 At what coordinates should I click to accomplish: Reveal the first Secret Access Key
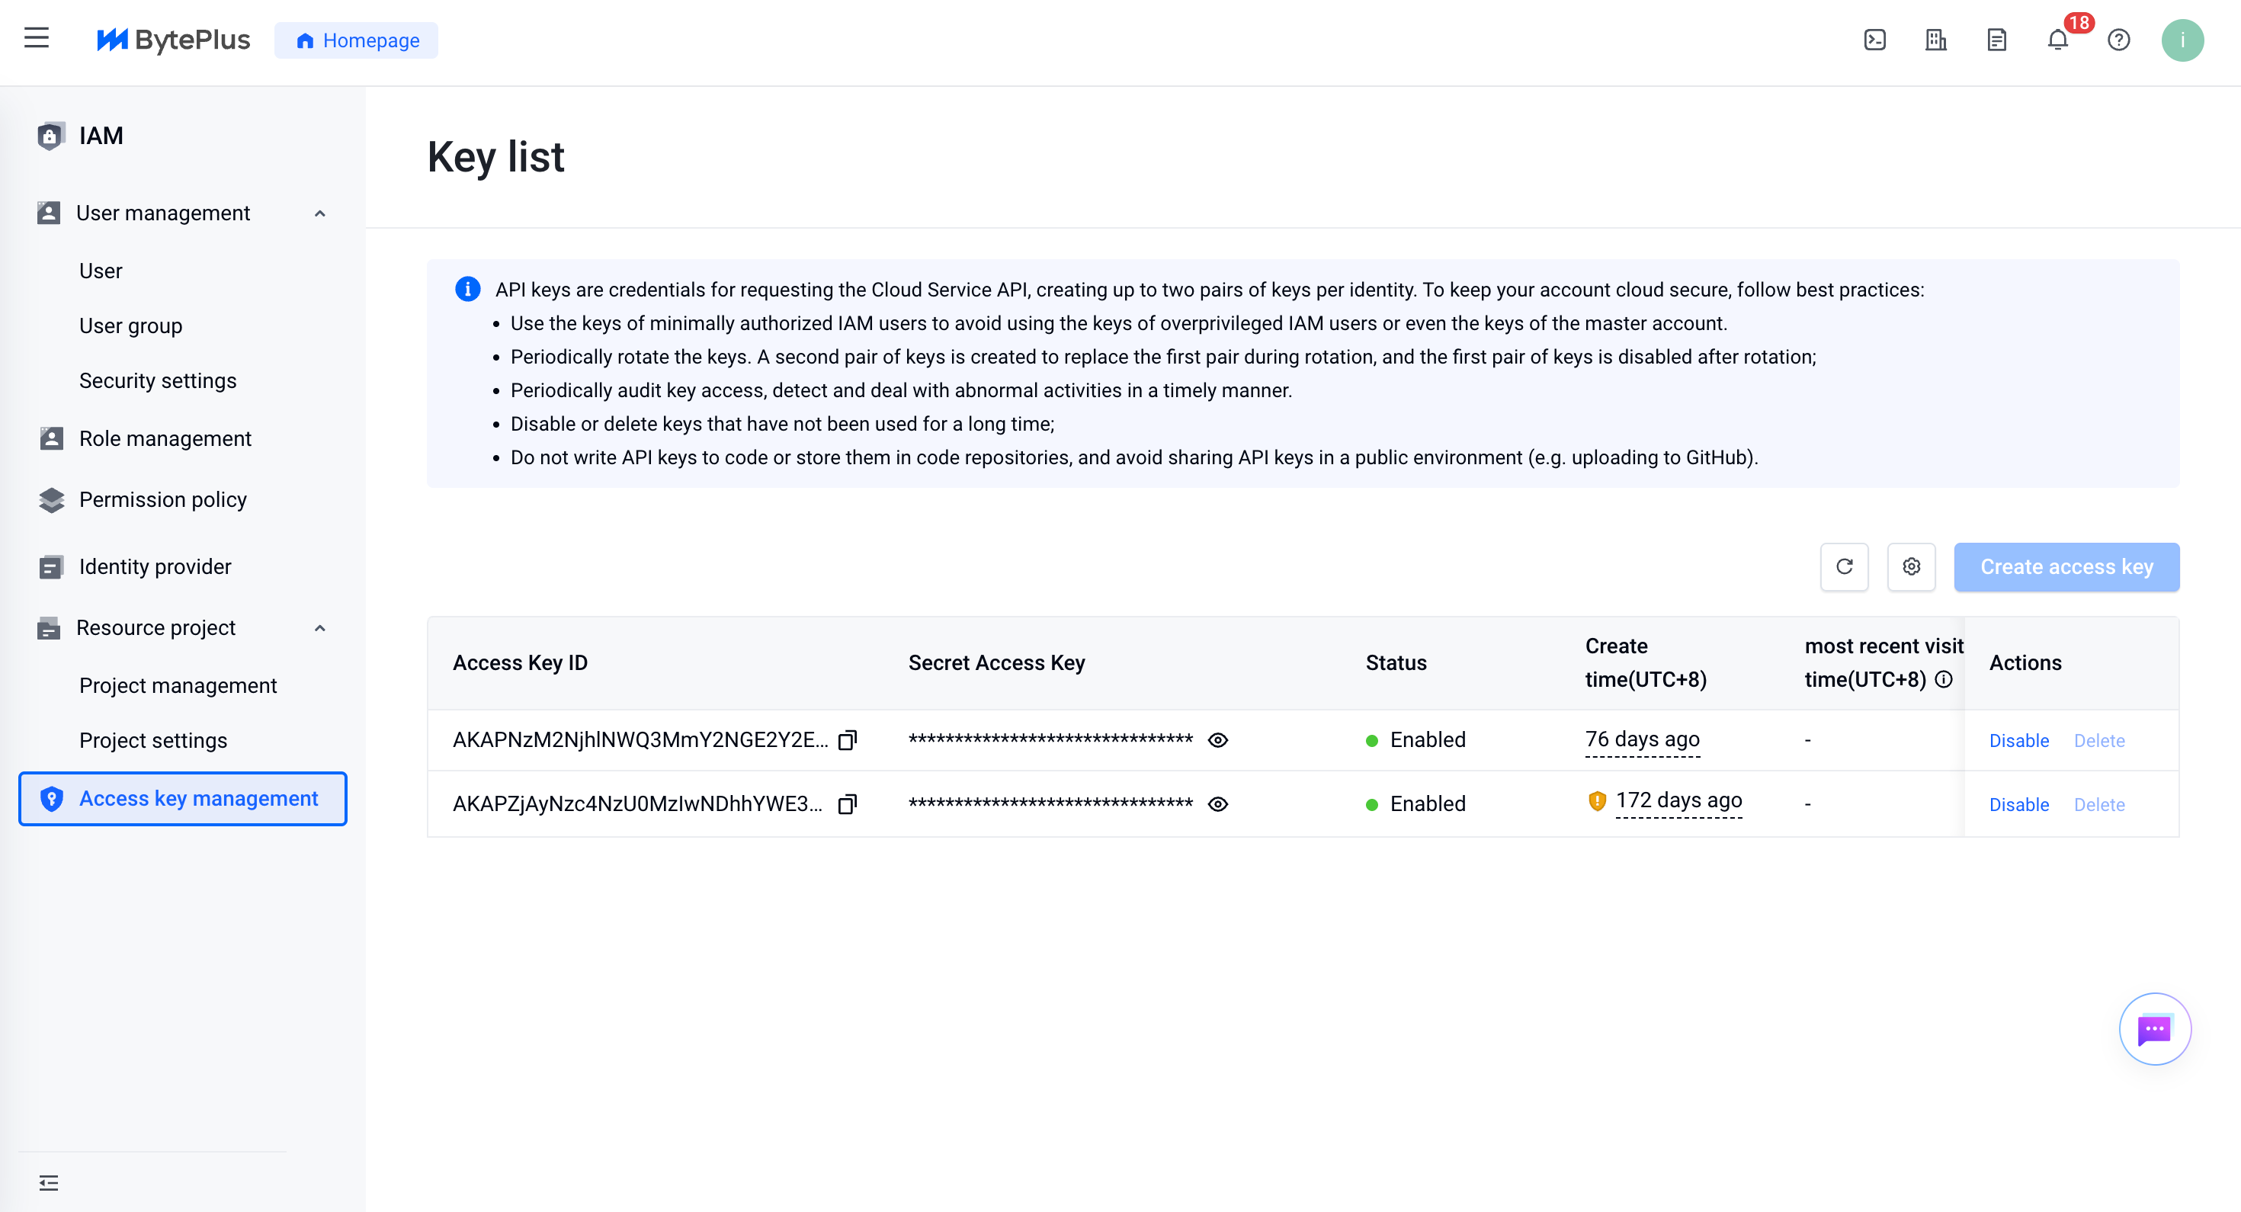1218,740
